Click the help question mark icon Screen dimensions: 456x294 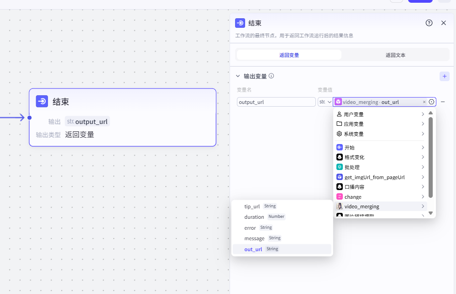[x=429, y=23]
